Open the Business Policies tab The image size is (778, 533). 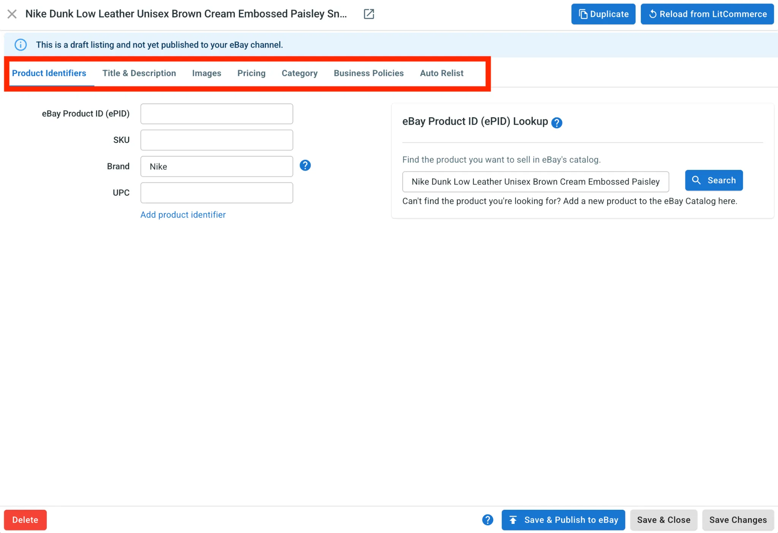pyautogui.click(x=368, y=73)
